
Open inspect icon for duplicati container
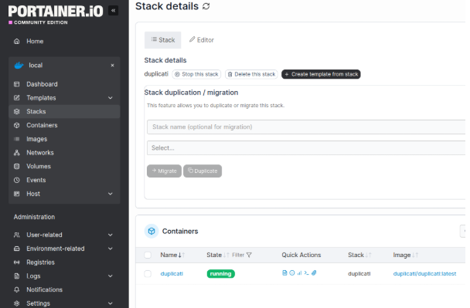click(292, 272)
